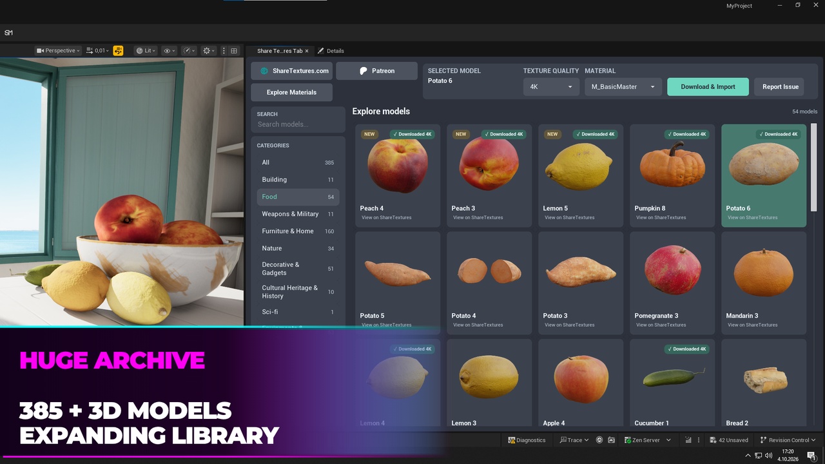
Task: Open View on ShareTextures link under Pomegranate 3
Action: coord(661,325)
